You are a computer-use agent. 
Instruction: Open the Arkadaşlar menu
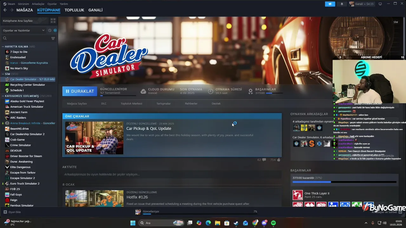38,4
